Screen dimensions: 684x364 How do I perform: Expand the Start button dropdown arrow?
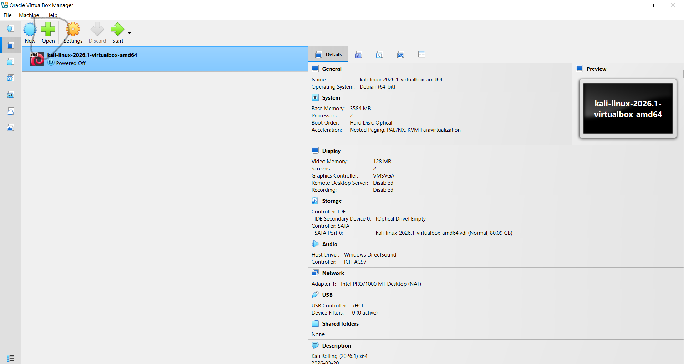tap(129, 33)
